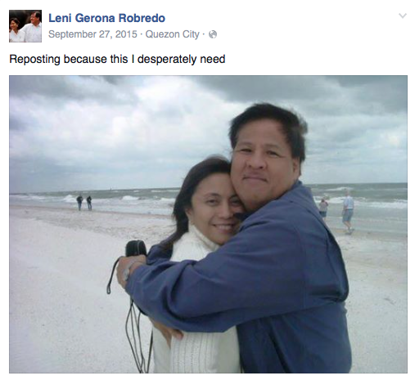415x380 pixels.
Task: Open the post options chevron menu
Action: click(x=403, y=16)
